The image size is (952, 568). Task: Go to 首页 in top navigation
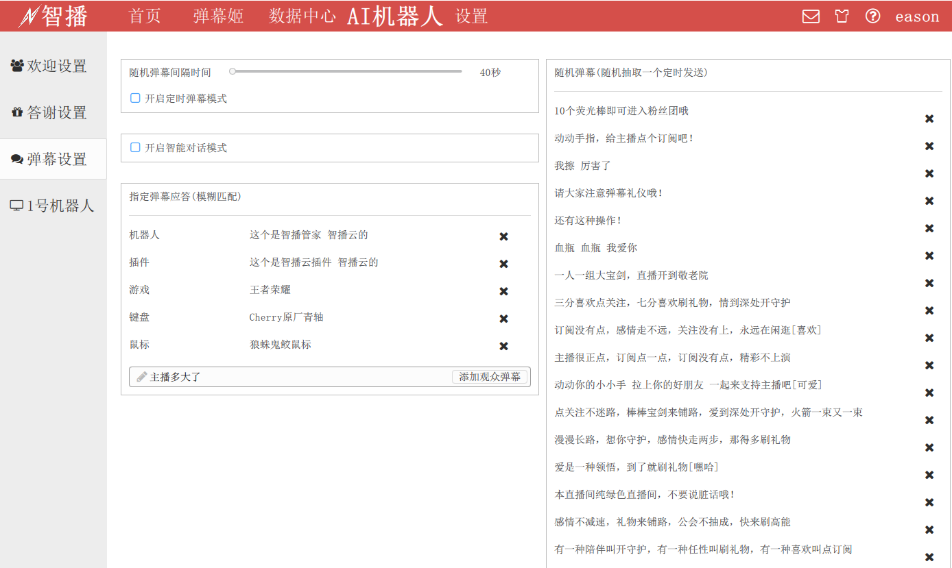tap(145, 16)
